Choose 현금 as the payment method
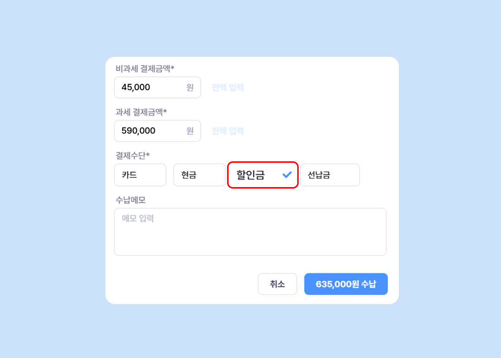This screenshot has width=501, height=358. pos(199,175)
